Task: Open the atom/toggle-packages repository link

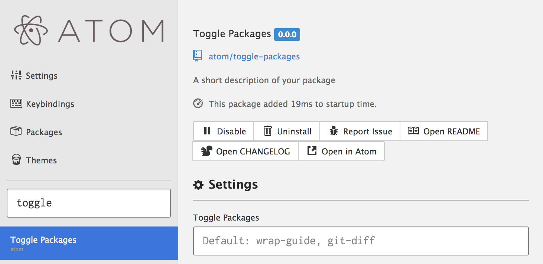Action: point(254,56)
